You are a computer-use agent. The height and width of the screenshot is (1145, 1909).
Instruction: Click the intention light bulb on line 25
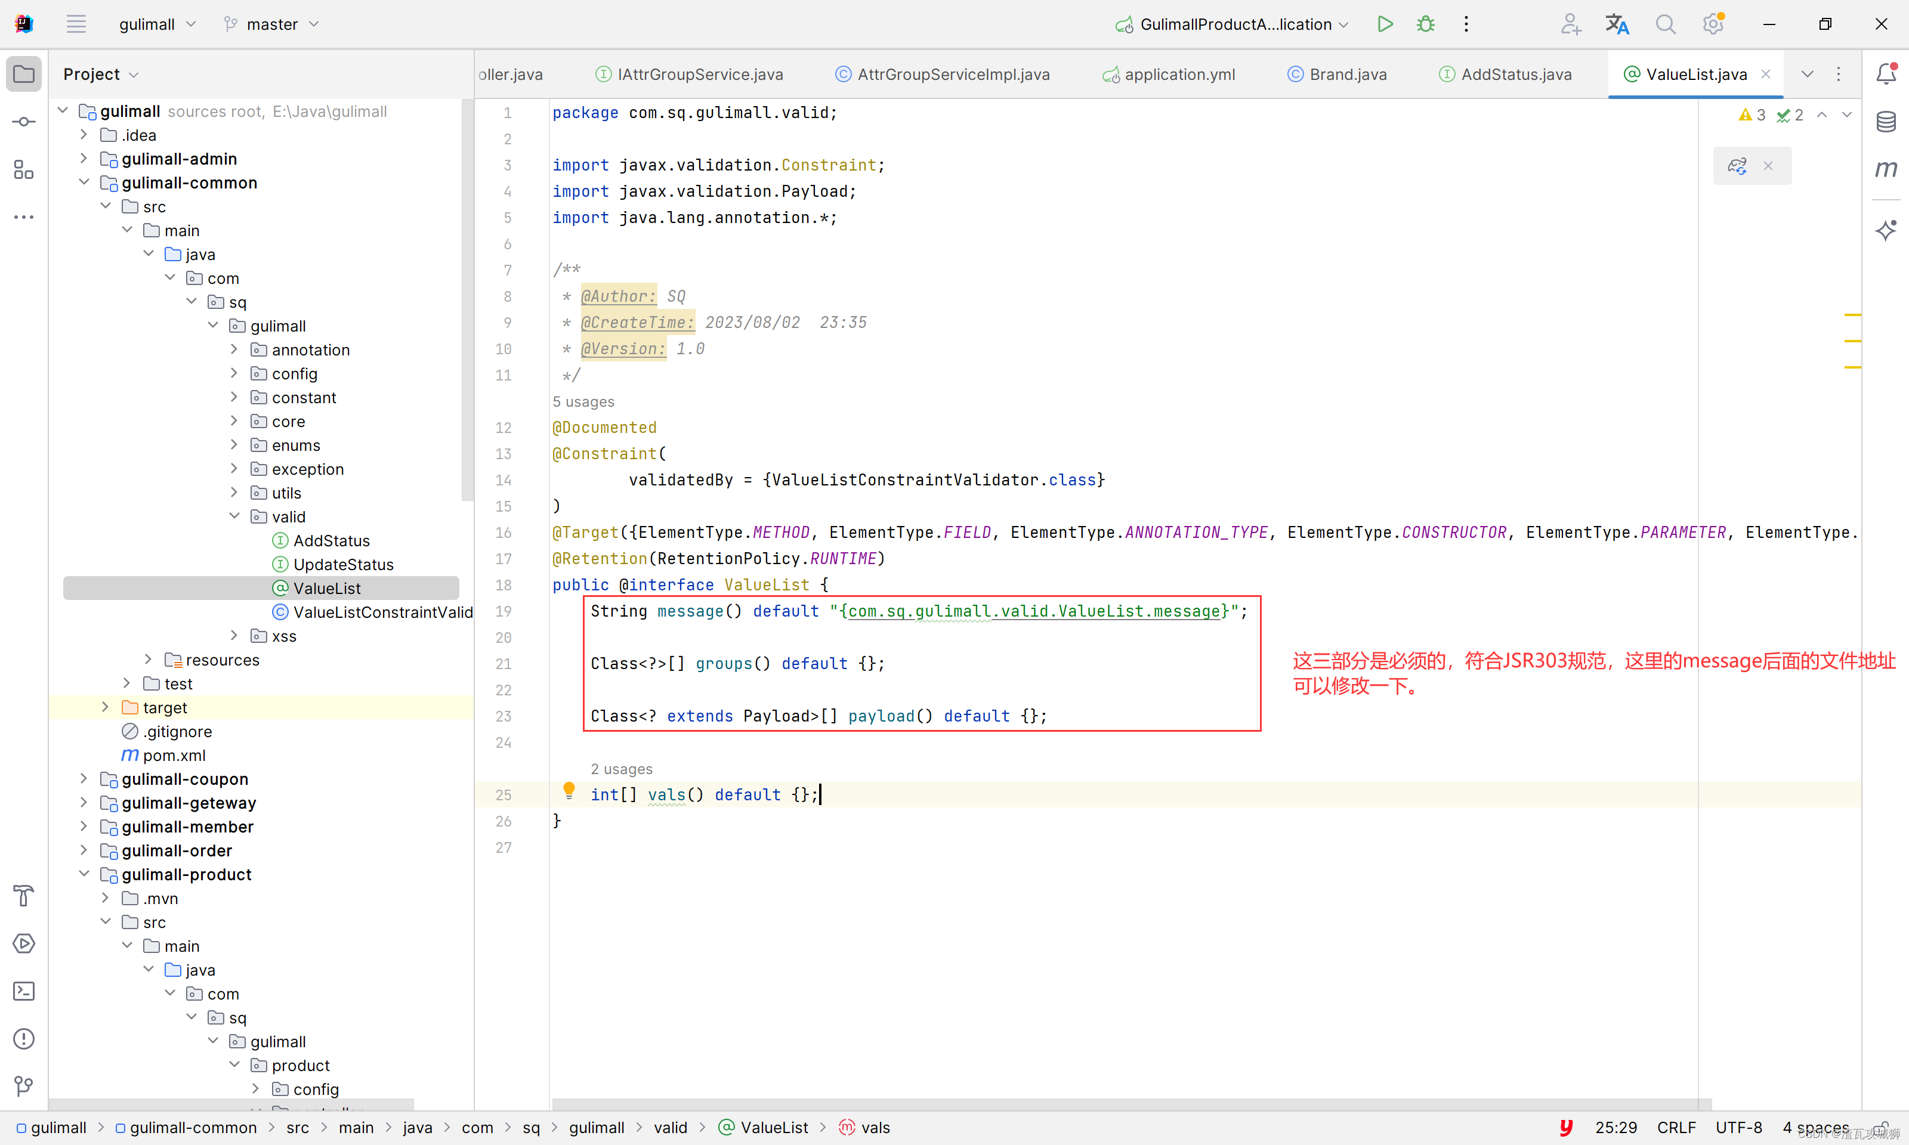tap(569, 790)
